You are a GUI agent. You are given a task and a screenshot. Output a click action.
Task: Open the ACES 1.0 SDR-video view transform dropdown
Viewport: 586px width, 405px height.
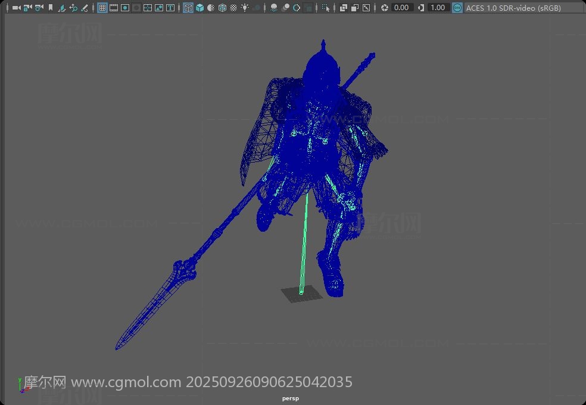[x=513, y=8]
